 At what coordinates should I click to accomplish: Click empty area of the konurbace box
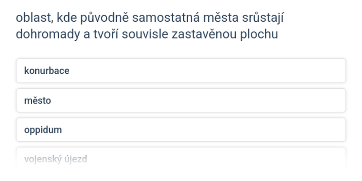(208, 71)
